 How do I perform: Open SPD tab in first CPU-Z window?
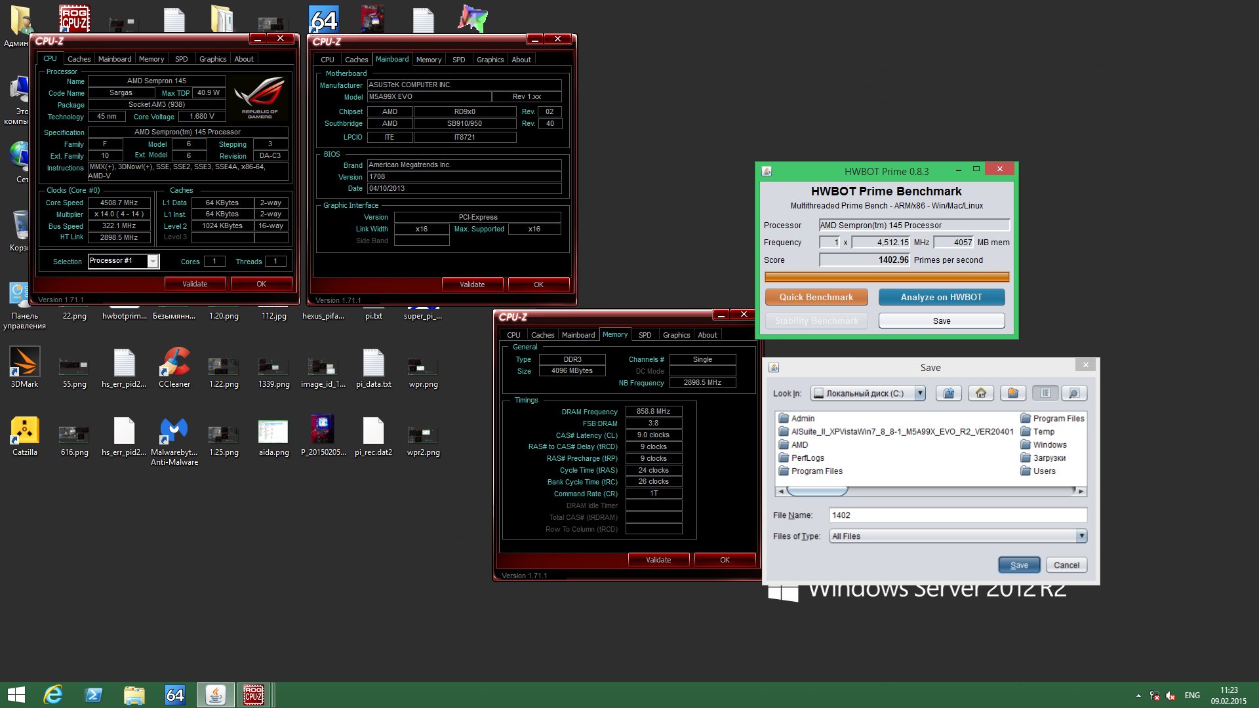(181, 59)
